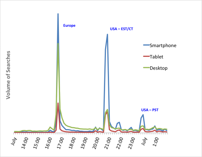The image size is (202, 157).
Task: Click the blue Smartphone peak under USA – EST/CT
Action: pos(107,35)
